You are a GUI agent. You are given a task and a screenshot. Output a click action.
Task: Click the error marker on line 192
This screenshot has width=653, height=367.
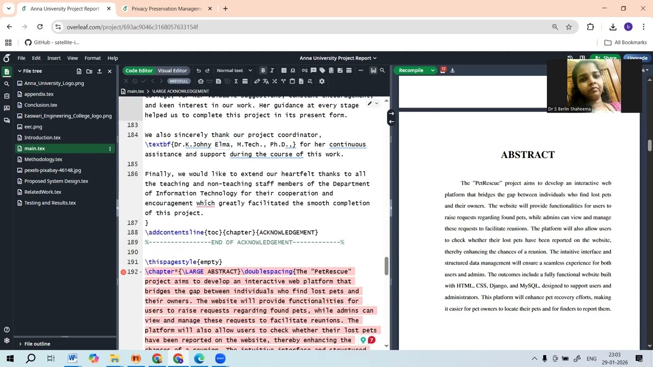[x=123, y=272]
